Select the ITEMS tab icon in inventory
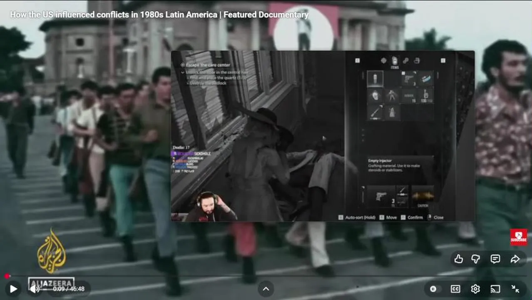This screenshot has width=532, height=300. (394, 62)
